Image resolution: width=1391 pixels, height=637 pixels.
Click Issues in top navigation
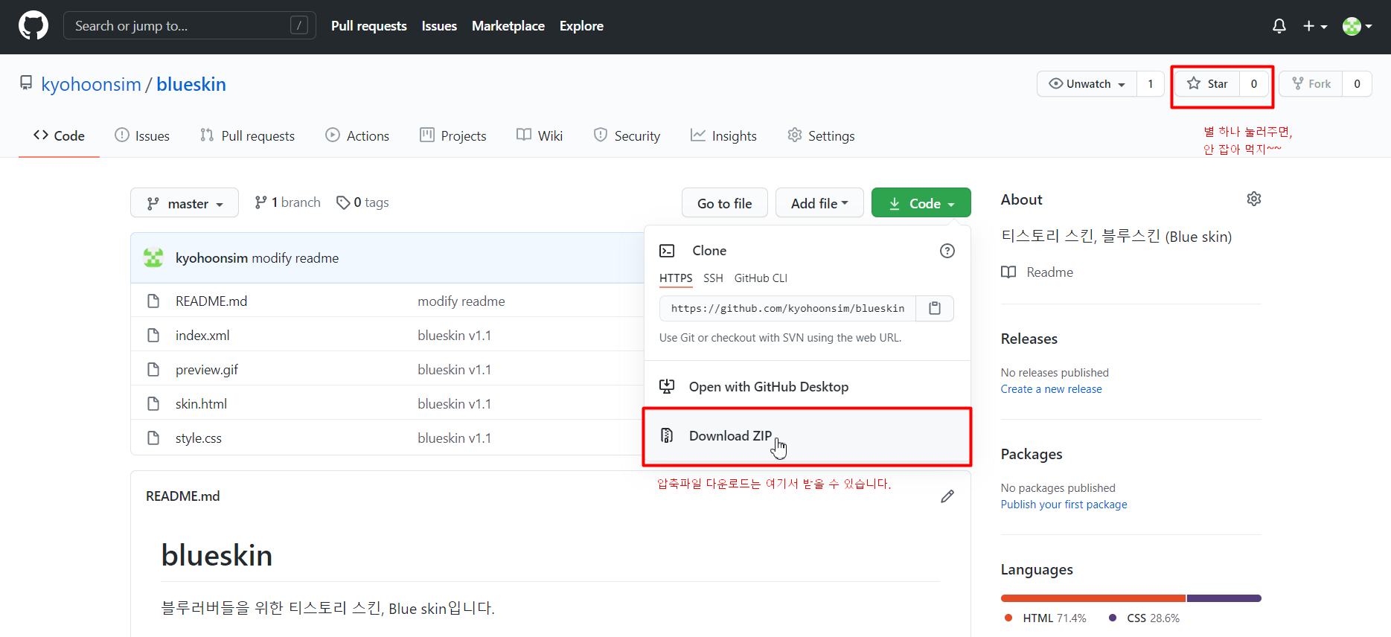[x=439, y=26]
